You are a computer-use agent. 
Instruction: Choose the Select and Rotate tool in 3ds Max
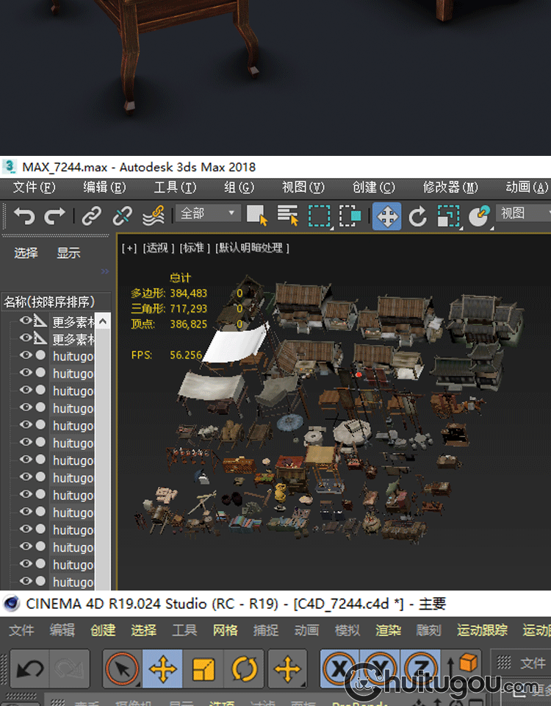coord(417,215)
